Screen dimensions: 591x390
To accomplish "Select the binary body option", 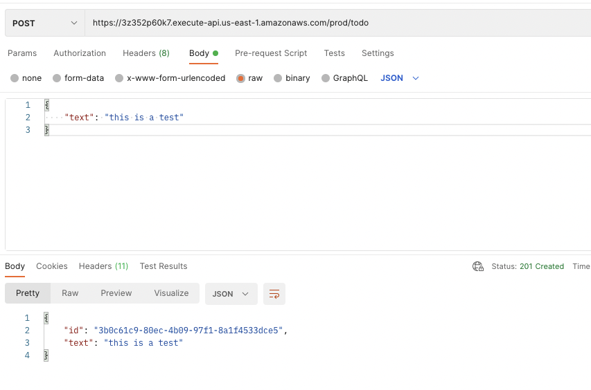I will pyautogui.click(x=278, y=78).
